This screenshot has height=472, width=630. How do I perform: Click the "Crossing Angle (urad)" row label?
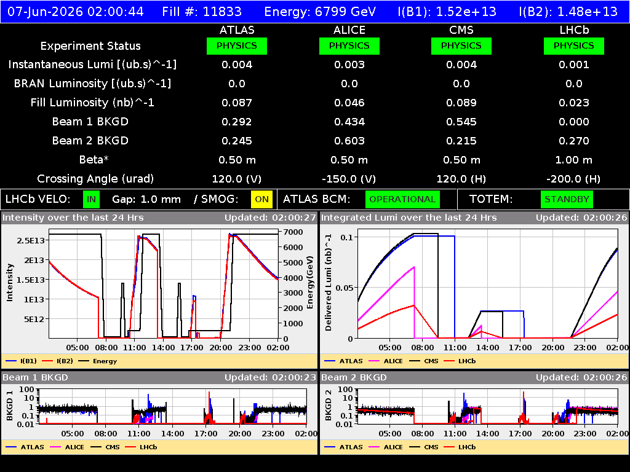point(95,179)
